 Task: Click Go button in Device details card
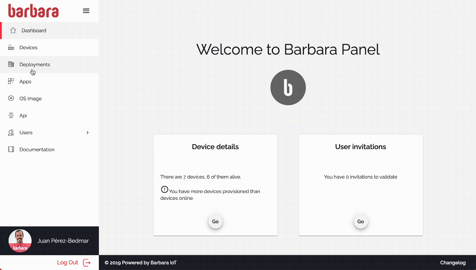pyautogui.click(x=215, y=222)
